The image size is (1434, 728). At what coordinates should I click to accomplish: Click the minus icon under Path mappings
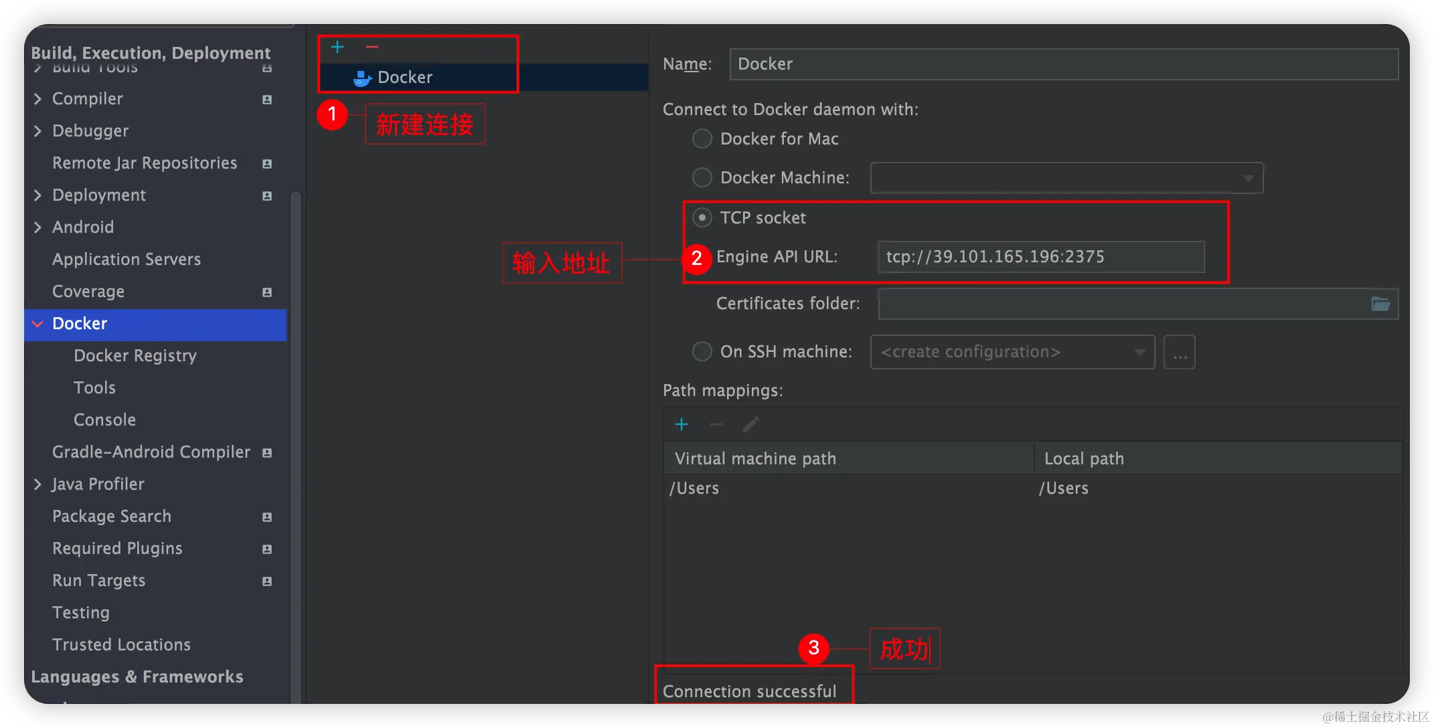(x=716, y=424)
